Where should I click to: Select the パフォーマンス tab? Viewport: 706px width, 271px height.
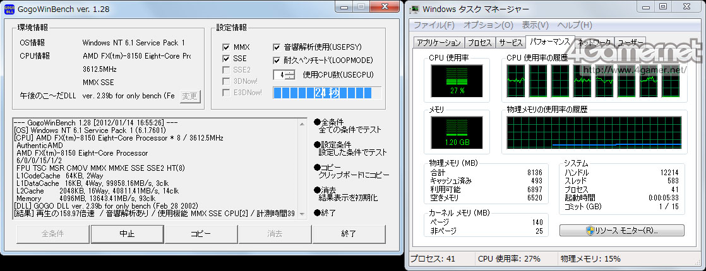point(550,42)
